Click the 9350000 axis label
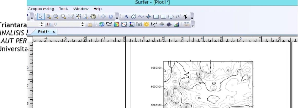298x108 pixels. point(156,68)
